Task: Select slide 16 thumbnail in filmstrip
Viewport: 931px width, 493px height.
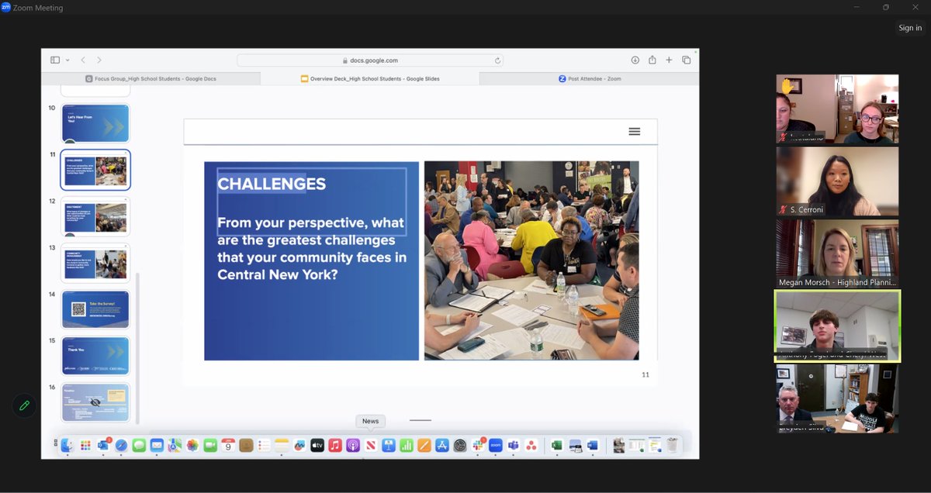Action: click(95, 402)
